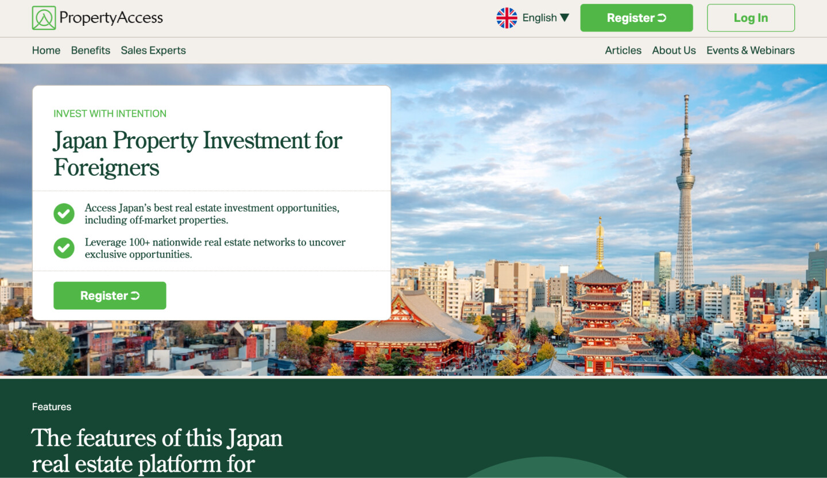Click the Register button in the header

[636, 18]
